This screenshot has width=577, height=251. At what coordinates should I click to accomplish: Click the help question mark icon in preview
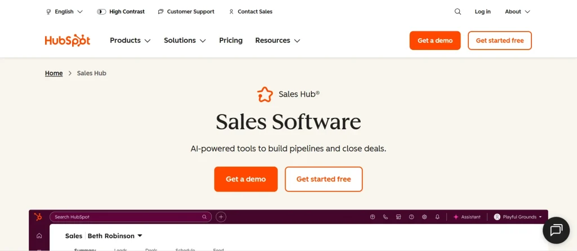(411, 217)
